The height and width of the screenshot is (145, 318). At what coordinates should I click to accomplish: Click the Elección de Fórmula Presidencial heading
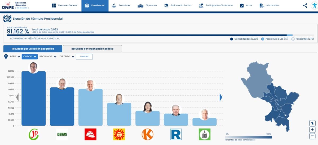point(38,19)
